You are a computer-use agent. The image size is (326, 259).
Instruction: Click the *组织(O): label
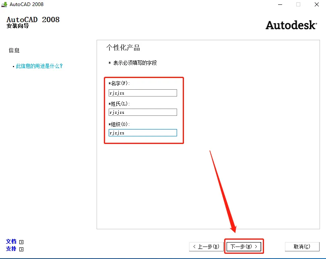119,124
